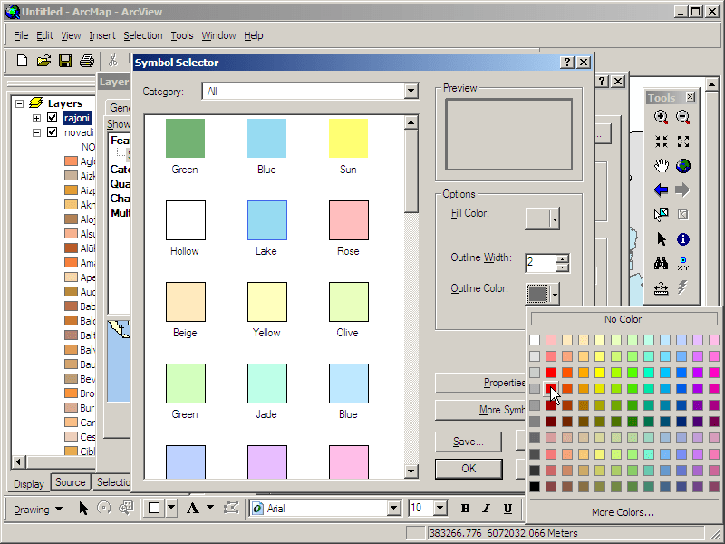This screenshot has width=725, height=544.
Task: Click the text tool A icon
Action: tap(193, 508)
